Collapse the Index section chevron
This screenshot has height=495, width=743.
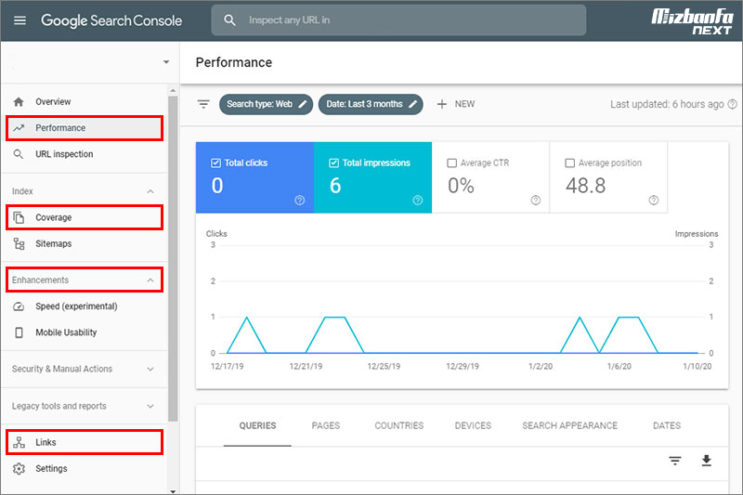click(x=150, y=191)
